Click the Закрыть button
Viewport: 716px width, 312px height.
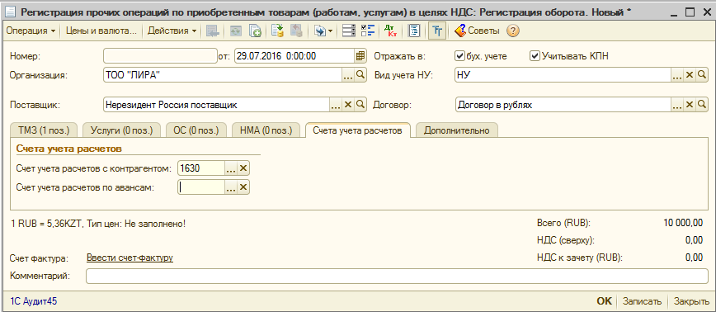(x=691, y=301)
